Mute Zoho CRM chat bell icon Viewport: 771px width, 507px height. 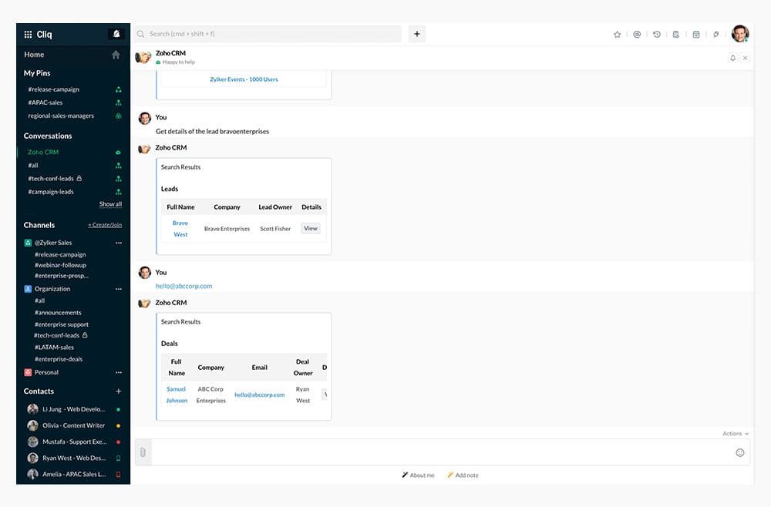(x=732, y=58)
